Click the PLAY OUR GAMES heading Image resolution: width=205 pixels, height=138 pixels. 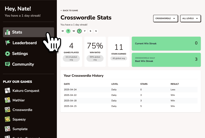pyautogui.click(x=17, y=82)
